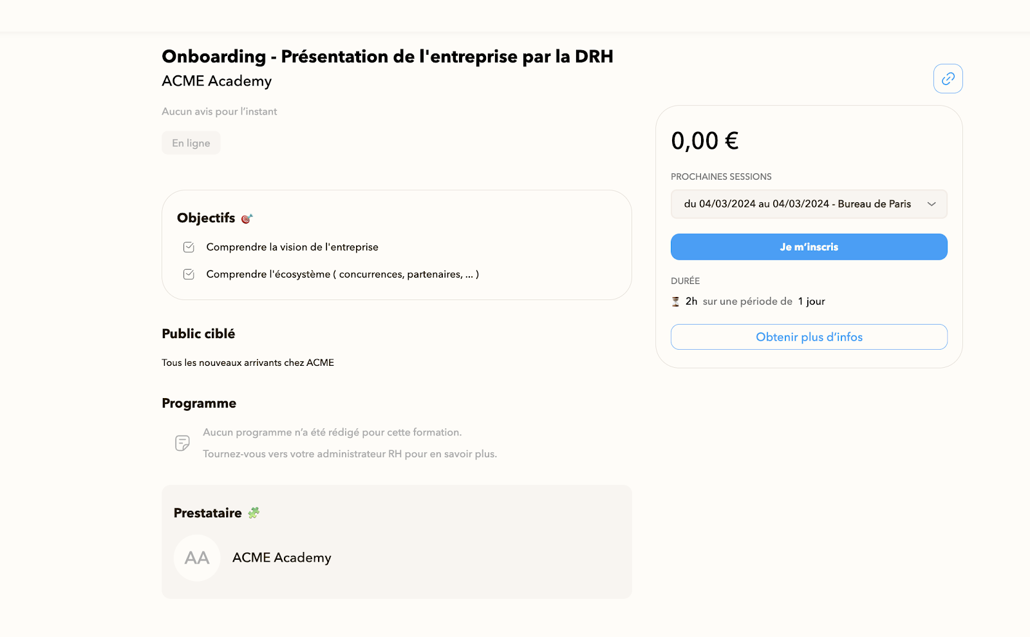
Task: Click Obtenir plus d'infos button
Action: click(809, 337)
